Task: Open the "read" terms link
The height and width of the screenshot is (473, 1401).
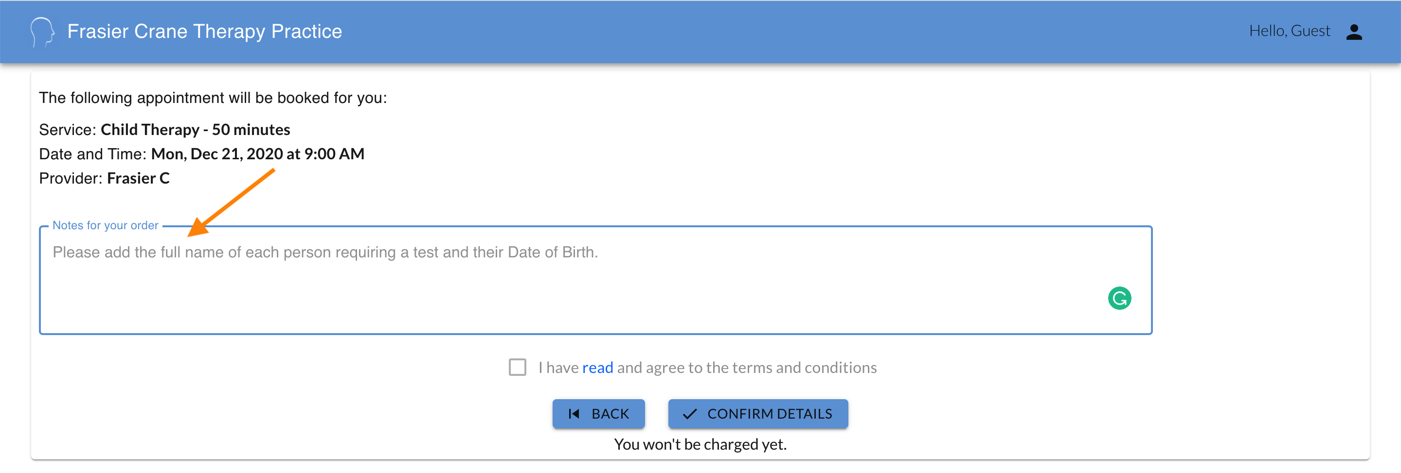Action: coord(597,368)
